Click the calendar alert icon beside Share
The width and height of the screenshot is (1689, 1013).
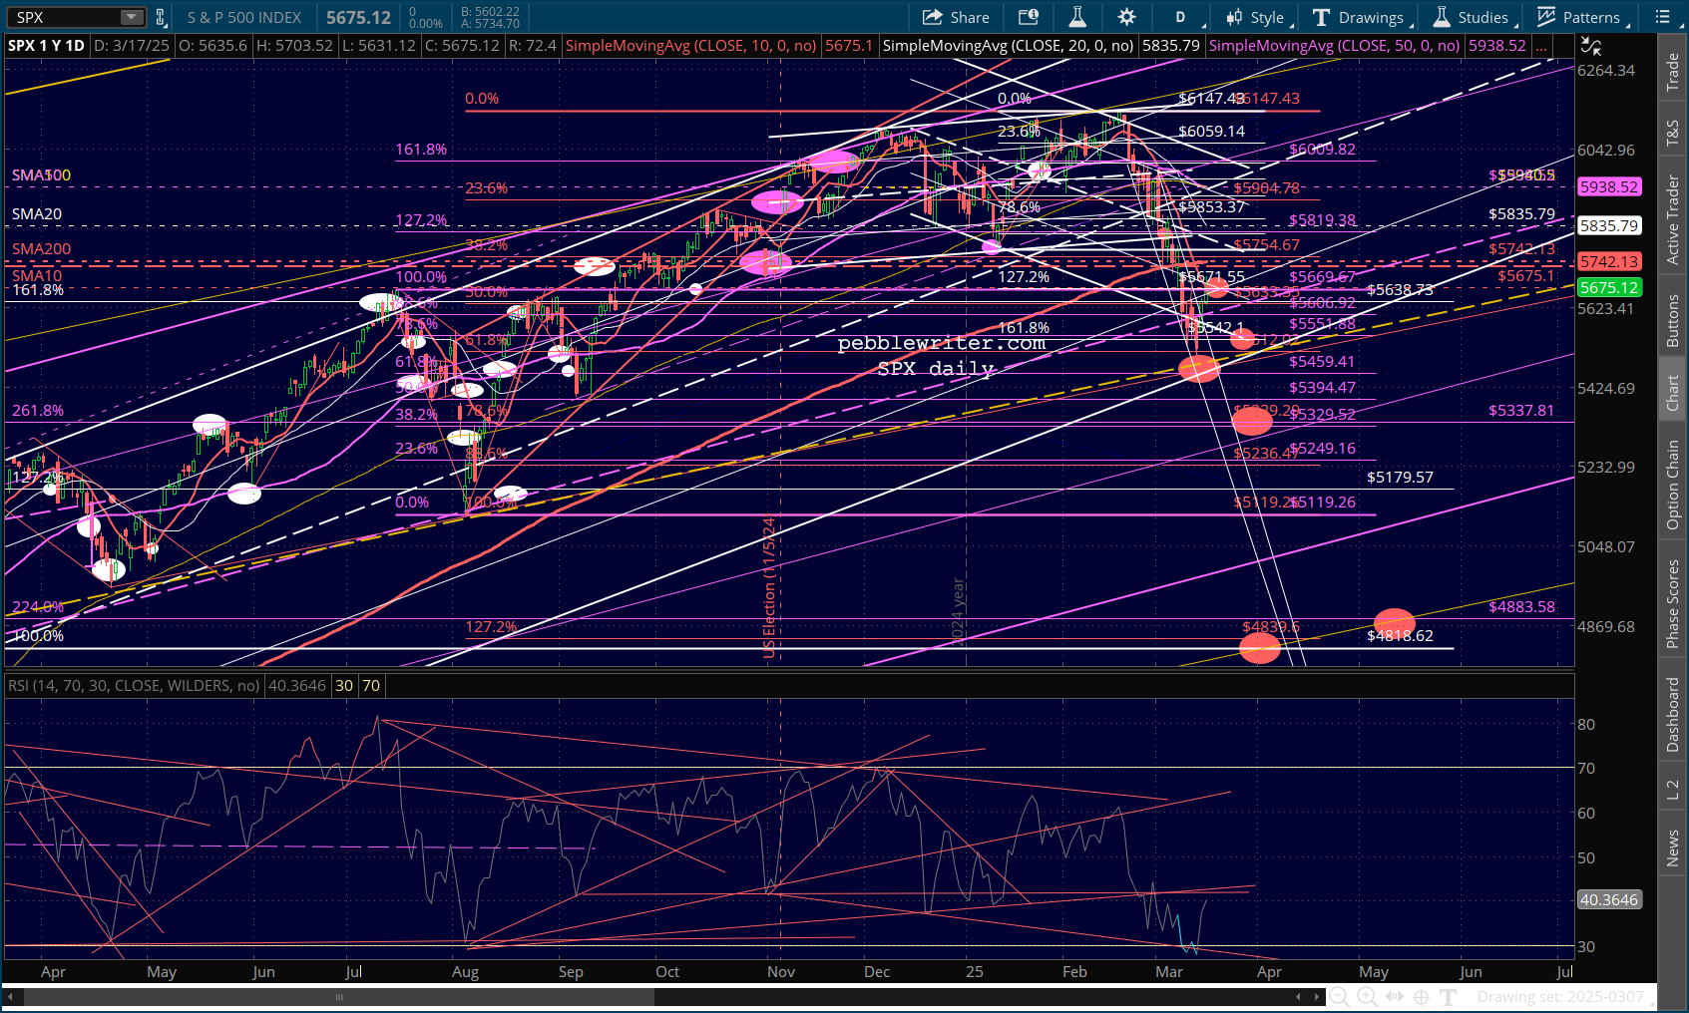point(1028,17)
